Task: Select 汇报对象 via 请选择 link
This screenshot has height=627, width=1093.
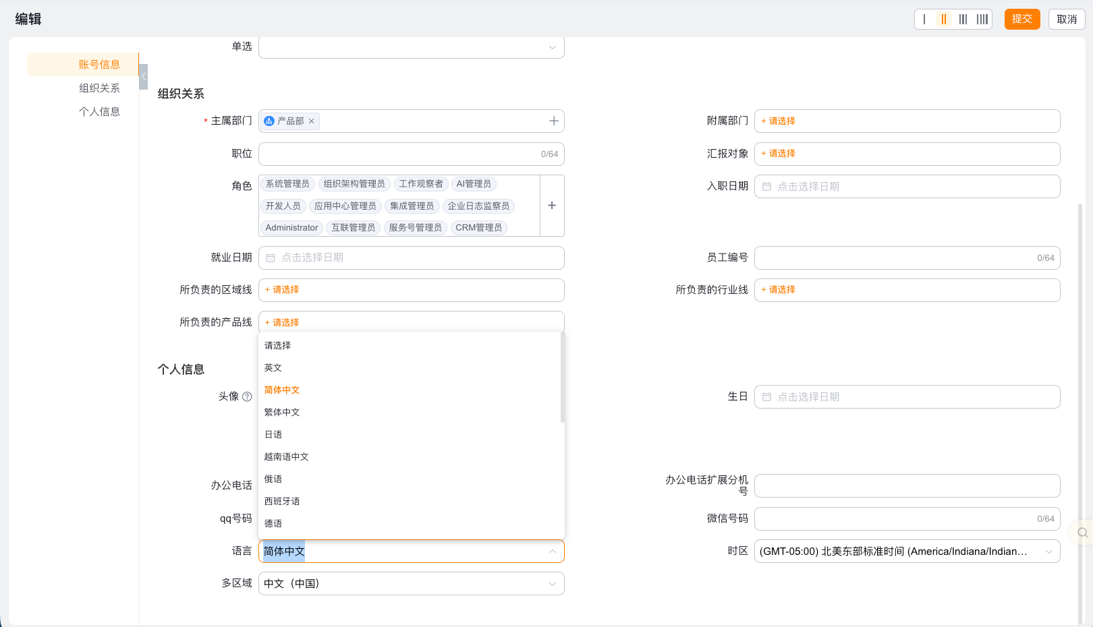Action: tap(779, 154)
